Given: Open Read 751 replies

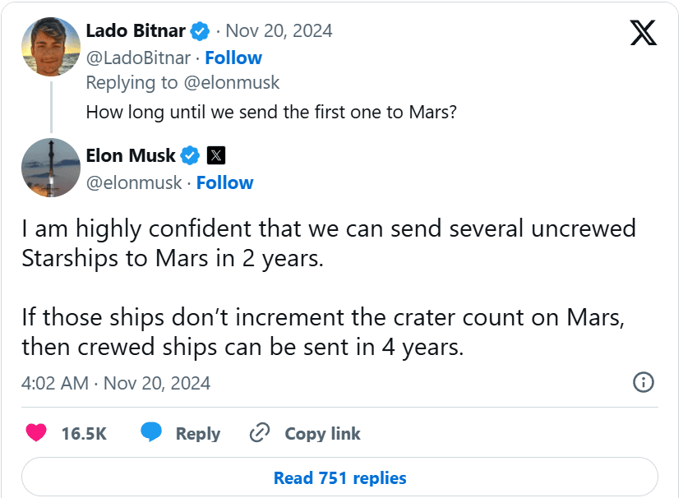Looking at the screenshot, I should [x=339, y=477].
